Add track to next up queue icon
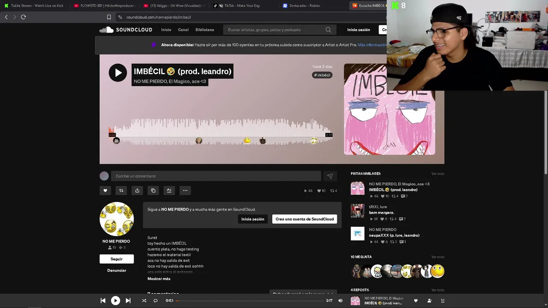Image resolution: width=548 pixels, height=308 pixels. [x=169, y=191]
